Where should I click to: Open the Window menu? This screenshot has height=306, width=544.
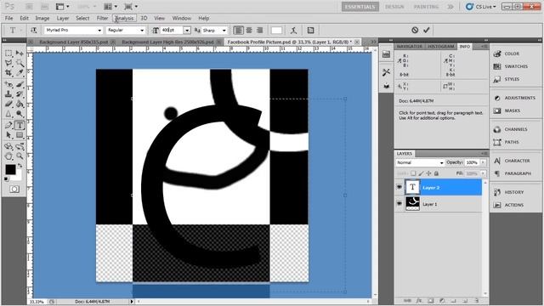click(182, 18)
